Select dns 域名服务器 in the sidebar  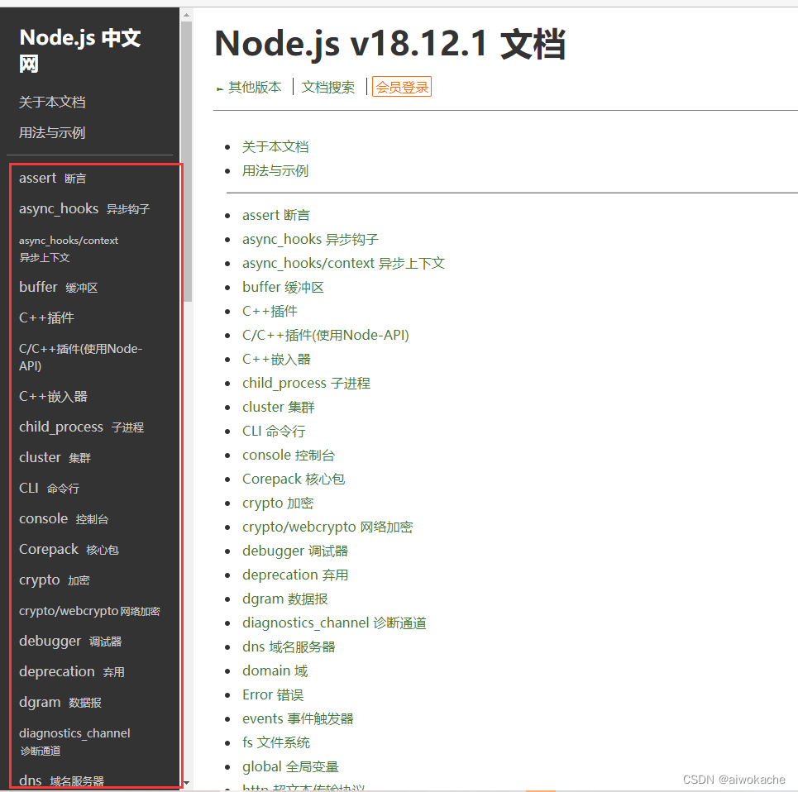pos(61,780)
